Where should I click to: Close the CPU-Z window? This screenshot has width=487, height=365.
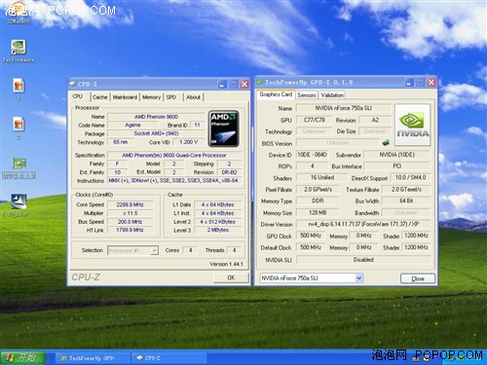coord(244,85)
